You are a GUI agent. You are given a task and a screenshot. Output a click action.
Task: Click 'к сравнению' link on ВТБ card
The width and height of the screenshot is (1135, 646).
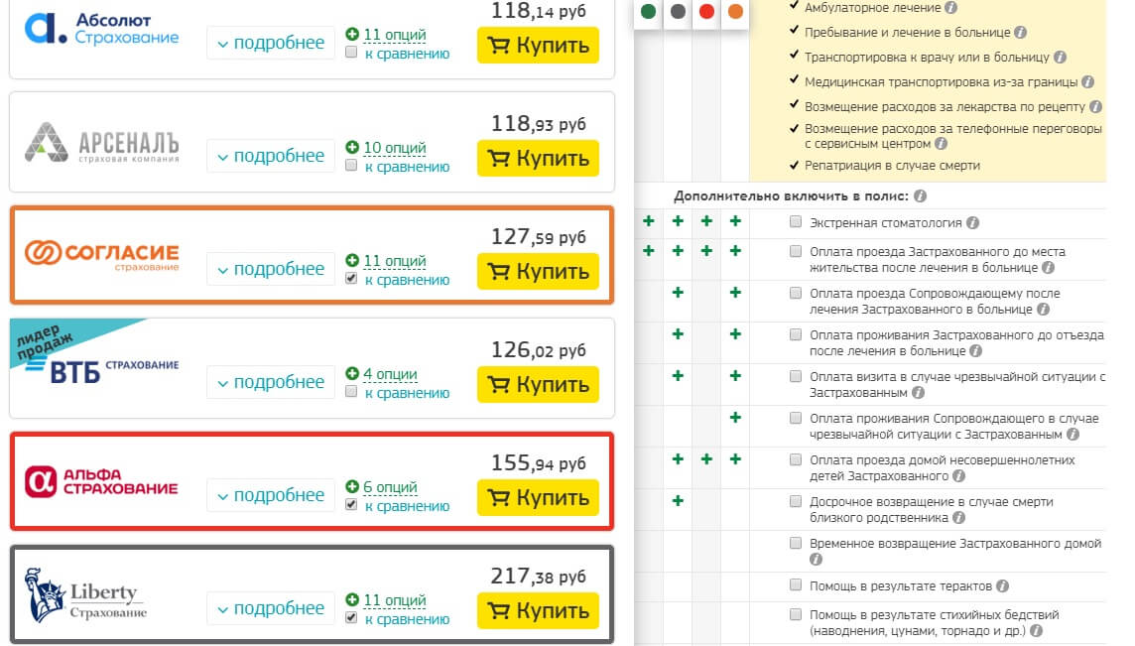pyautogui.click(x=407, y=393)
